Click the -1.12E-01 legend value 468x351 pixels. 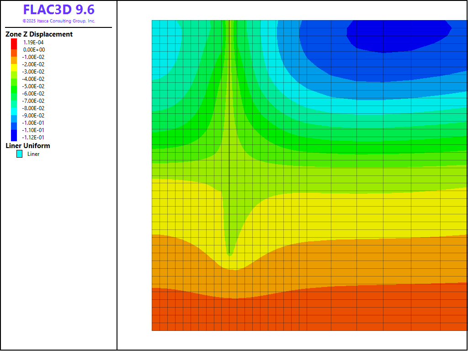coord(34,137)
